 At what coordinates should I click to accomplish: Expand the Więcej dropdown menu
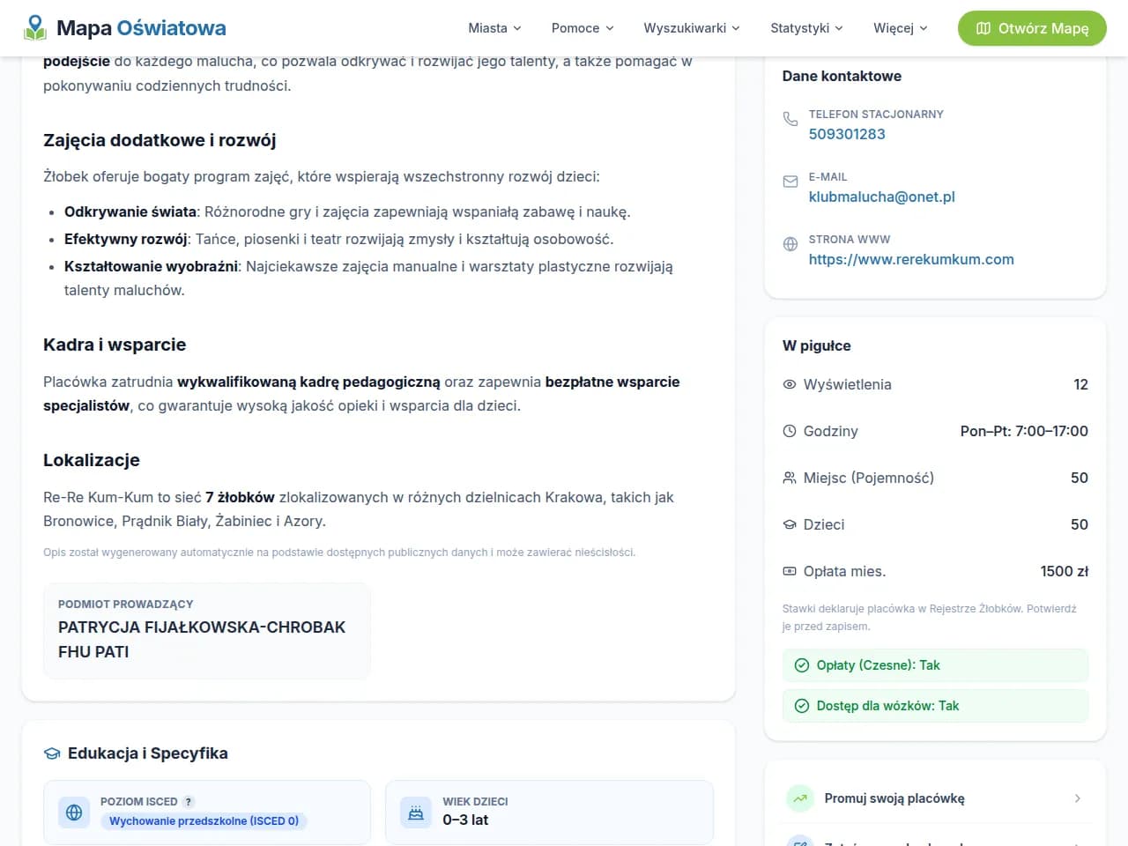(901, 28)
